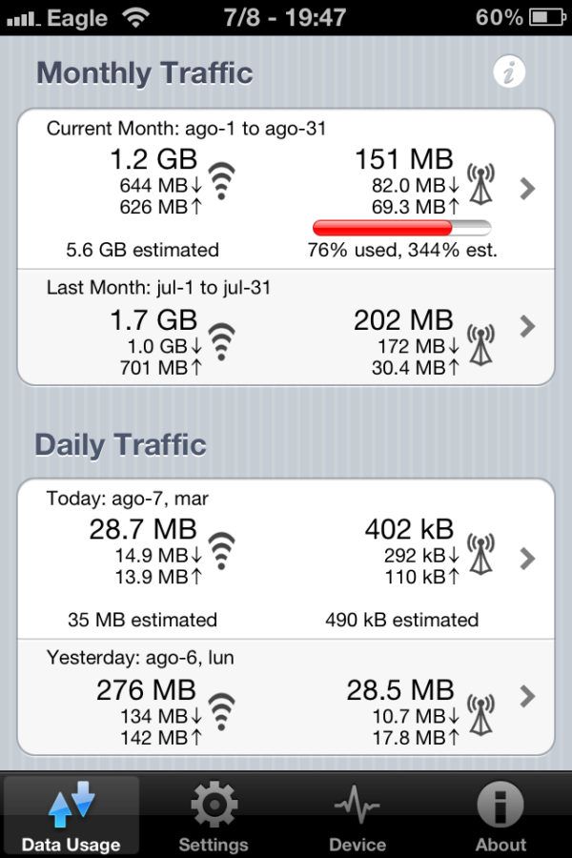Tap Wi-Fi icon in Yesterday row
Screen dimensions: 572x858
pos(222,711)
